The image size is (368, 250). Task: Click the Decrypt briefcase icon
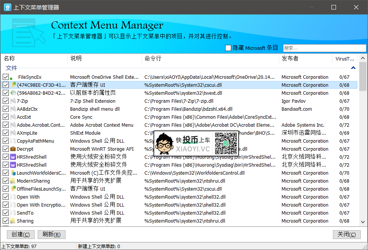(13, 149)
